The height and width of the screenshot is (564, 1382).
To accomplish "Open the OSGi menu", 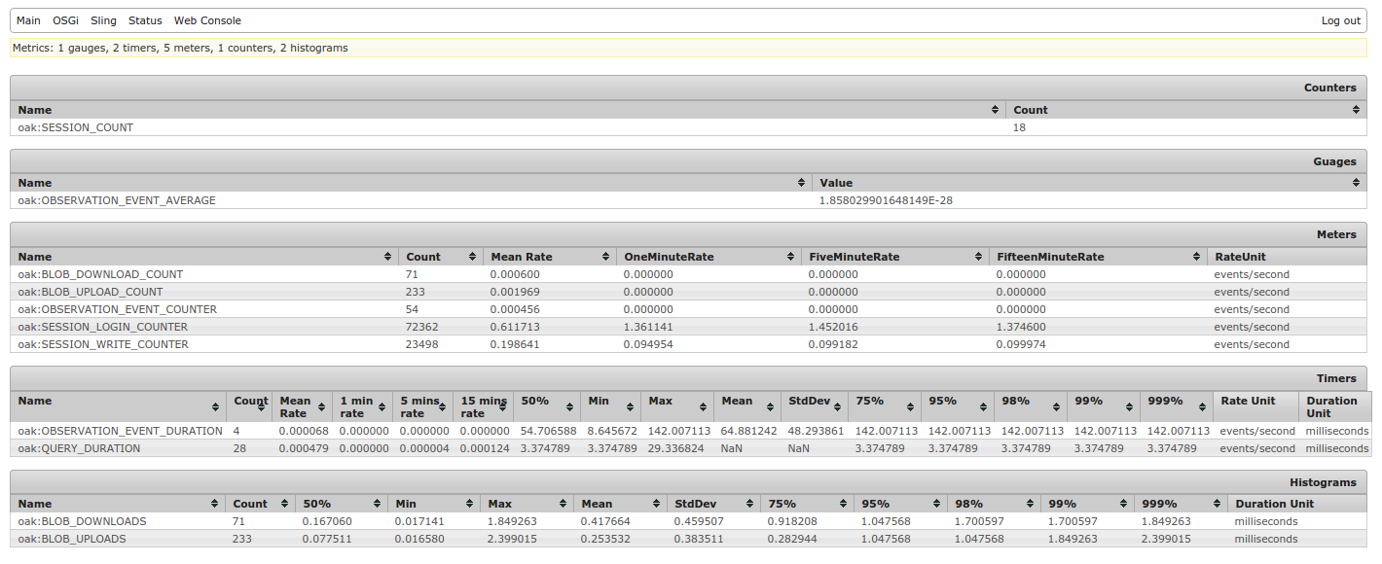I will pyautogui.click(x=65, y=20).
